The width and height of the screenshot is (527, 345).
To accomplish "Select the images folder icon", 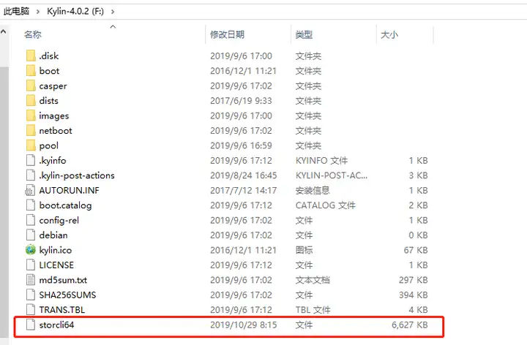I will click(x=31, y=115).
